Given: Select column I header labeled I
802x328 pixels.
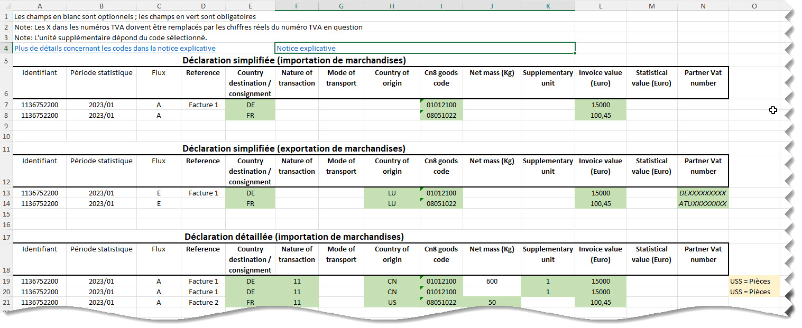Looking at the screenshot, I should point(441,6).
